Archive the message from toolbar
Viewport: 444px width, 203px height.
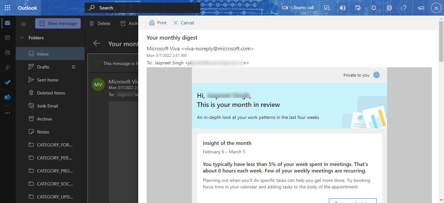pyautogui.click(x=129, y=23)
